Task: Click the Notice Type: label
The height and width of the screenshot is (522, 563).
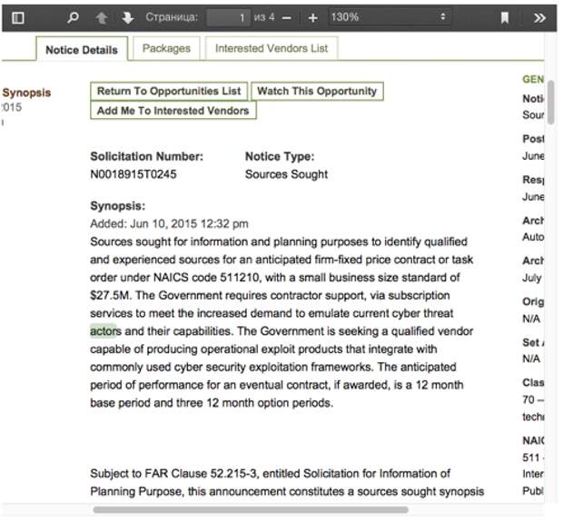Action: [280, 156]
